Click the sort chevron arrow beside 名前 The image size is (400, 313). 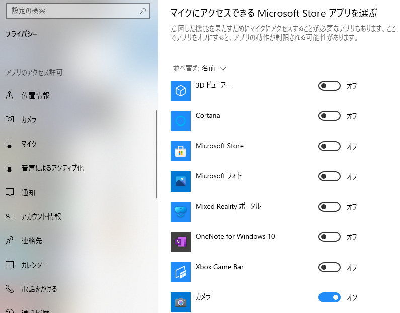pos(223,69)
